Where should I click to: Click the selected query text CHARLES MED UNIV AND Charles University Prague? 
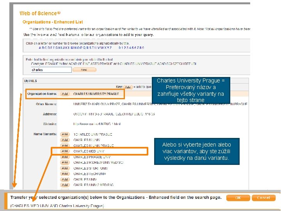click(57, 206)
